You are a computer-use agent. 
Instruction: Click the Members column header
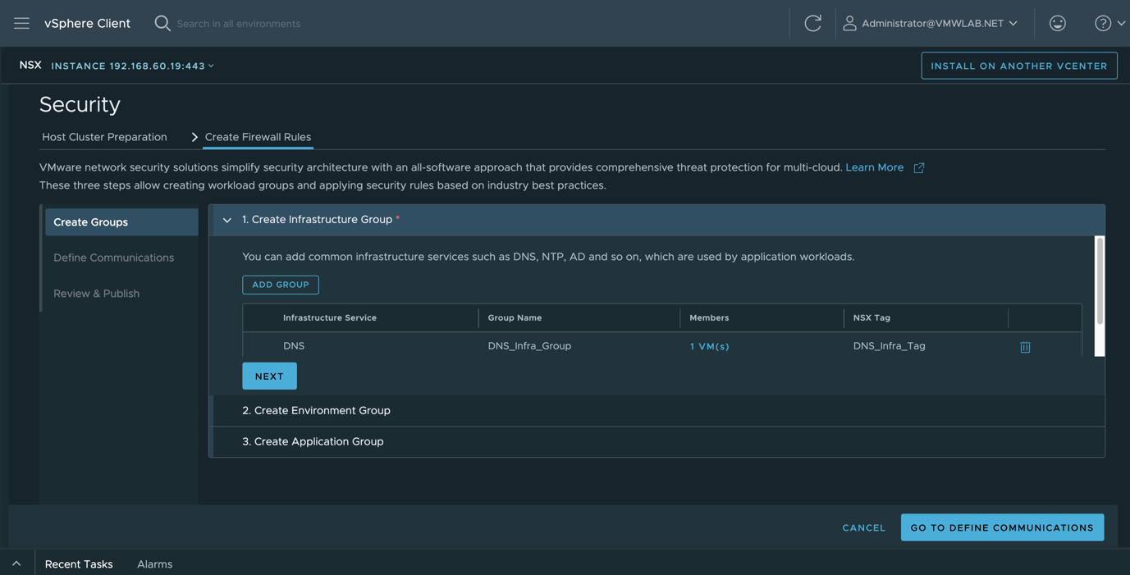pyautogui.click(x=709, y=317)
